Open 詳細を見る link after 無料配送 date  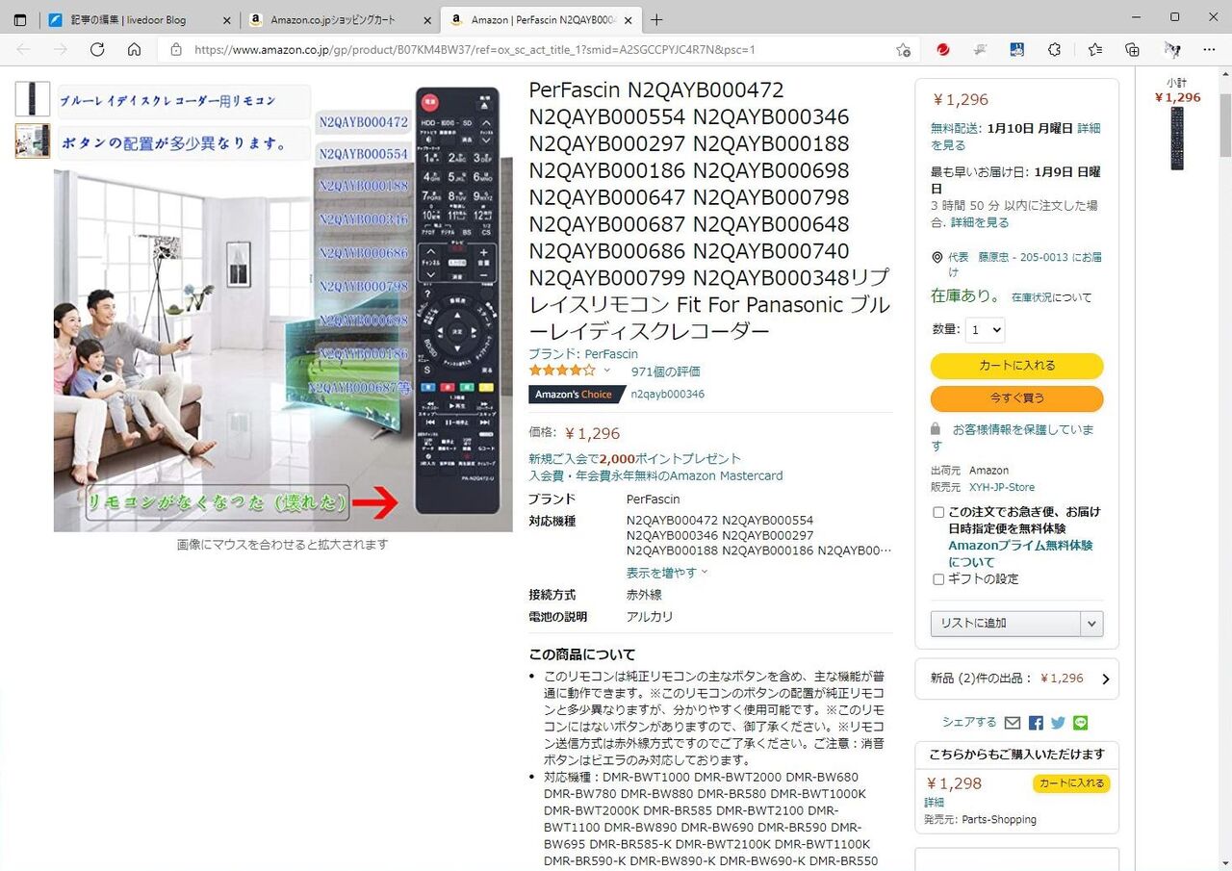(x=1015, y=137)
